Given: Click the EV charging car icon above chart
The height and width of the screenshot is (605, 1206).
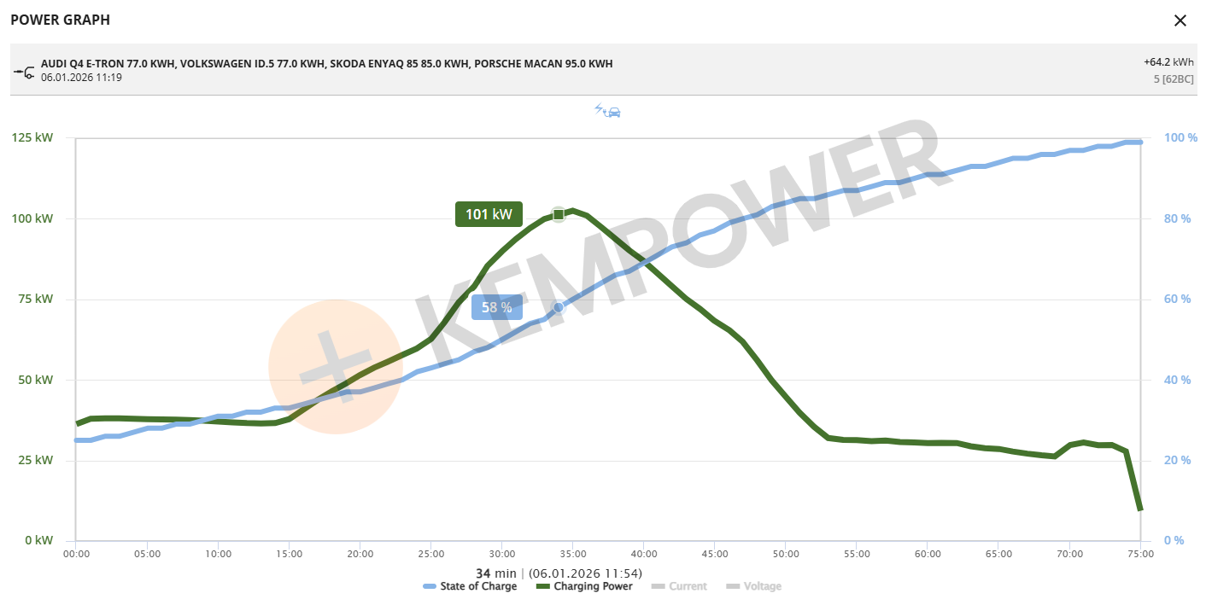Looking at the screenshot, I should 607,111.
